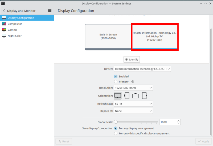Image resolution: width=213 pixels, height=146 pixels.
Task: Select the Built-in Screen display box
Action: tap(108, 37)
